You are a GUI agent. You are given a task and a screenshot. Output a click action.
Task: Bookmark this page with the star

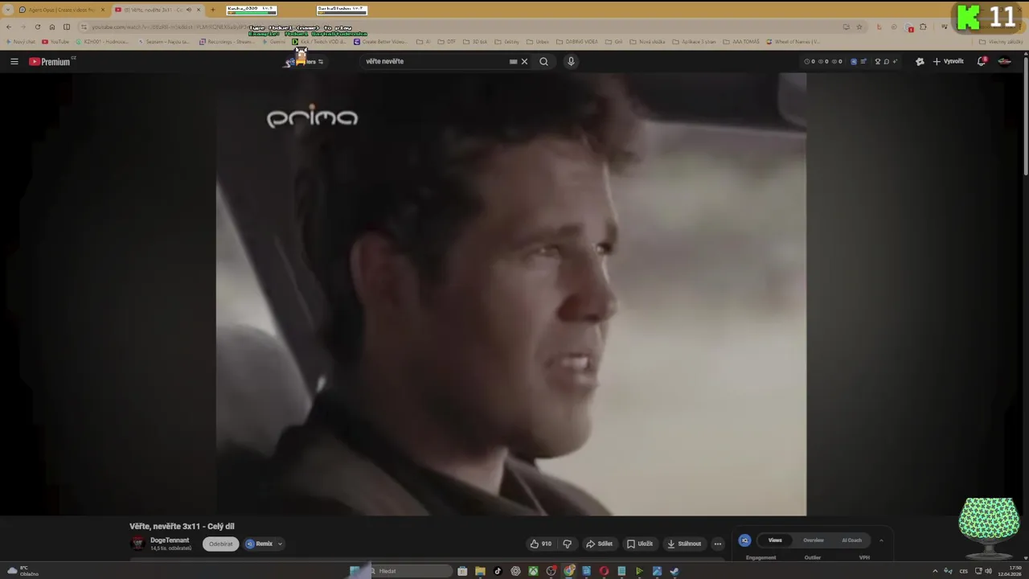point(859,27)
